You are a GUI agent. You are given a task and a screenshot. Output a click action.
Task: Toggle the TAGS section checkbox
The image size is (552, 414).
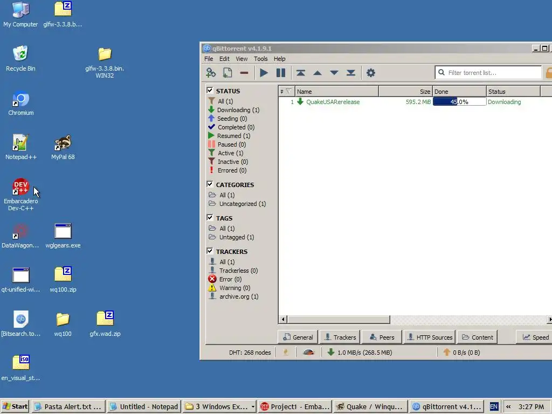coord(210,218)
